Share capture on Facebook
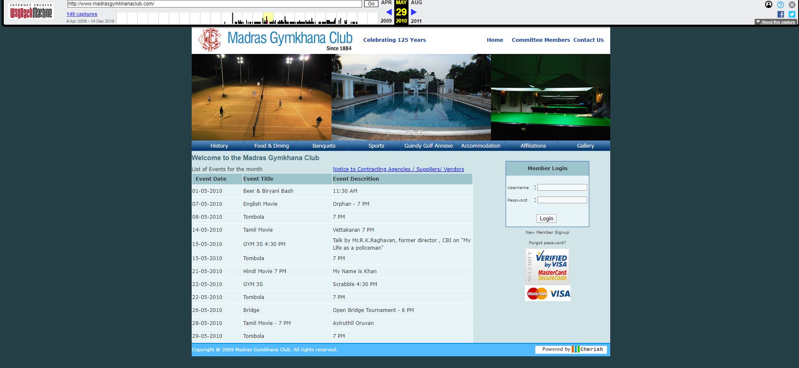Screen dimensions: 799x368 [x=781, y=14]
